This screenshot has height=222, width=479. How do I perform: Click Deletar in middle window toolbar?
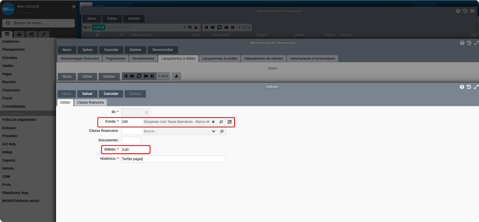135,50
